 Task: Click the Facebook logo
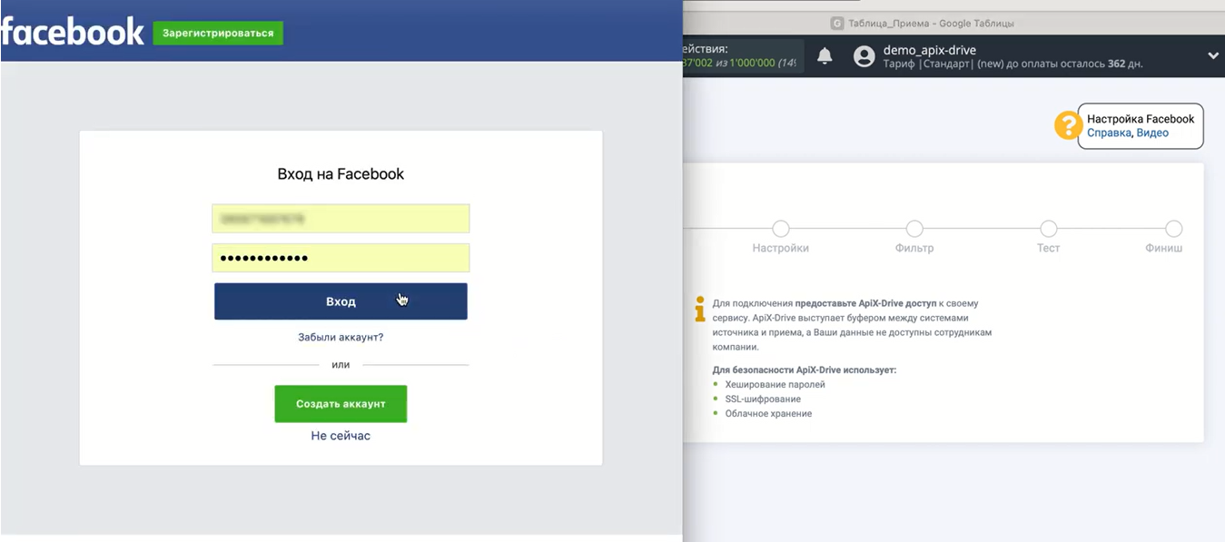[x=73, y=33]
